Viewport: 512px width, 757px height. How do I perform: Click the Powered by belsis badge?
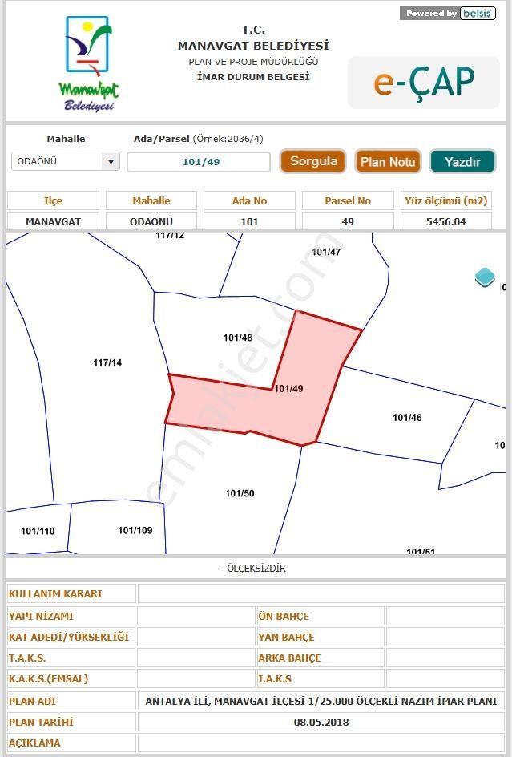tap(449, 14)
